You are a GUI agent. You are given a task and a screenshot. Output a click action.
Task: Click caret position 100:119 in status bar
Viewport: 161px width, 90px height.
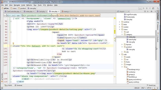coord(137,88)
